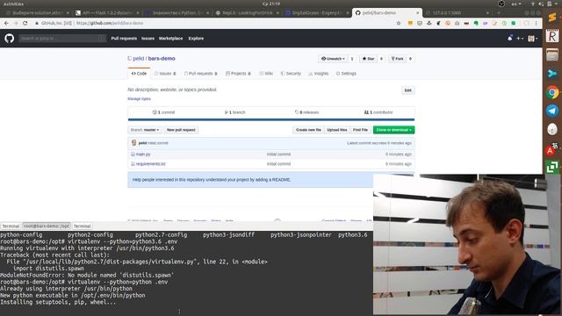Viewport: 562px width, 316px height.
Task: Click the Manage topics link
Action: tap(139, 99)
